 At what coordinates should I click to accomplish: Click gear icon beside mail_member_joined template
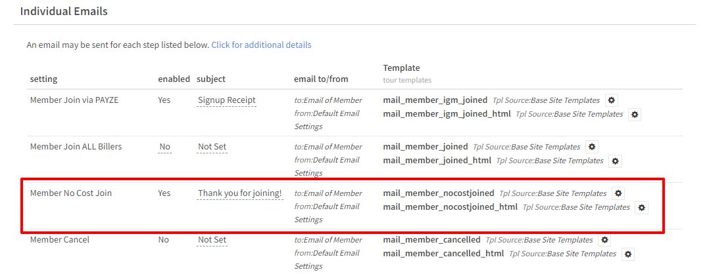592,147
